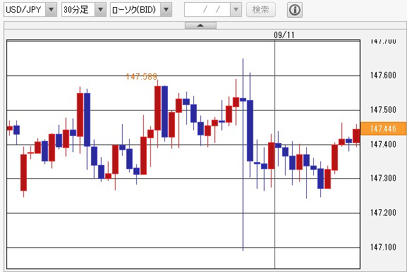
Task: Click inside the date input field
Action: point(207,10)
